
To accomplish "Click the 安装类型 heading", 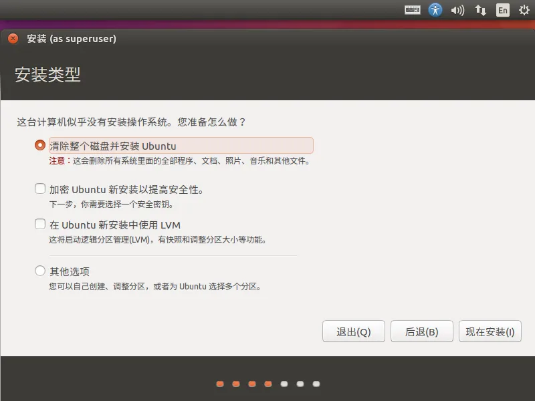I will point(47,74).
